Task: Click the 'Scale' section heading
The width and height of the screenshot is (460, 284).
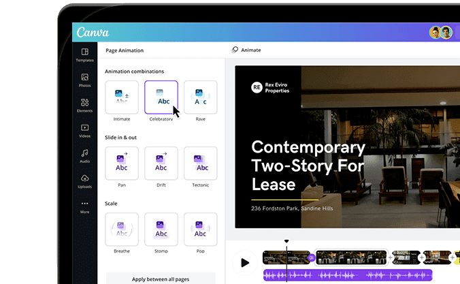Action: pyautogui.click(x=111, y=204)
